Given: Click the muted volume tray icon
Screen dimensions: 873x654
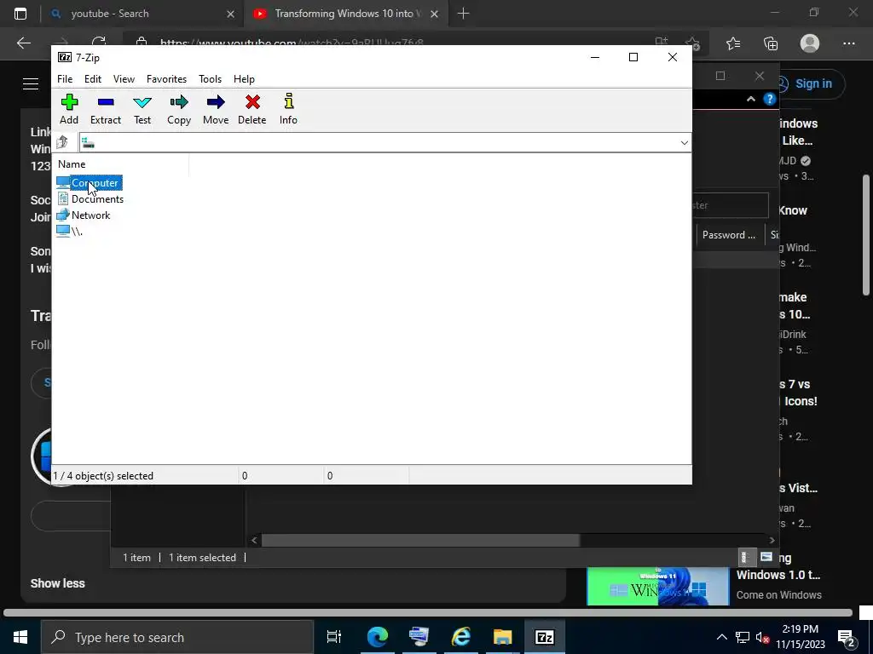Looking at the screenshot, I should 762,637.
